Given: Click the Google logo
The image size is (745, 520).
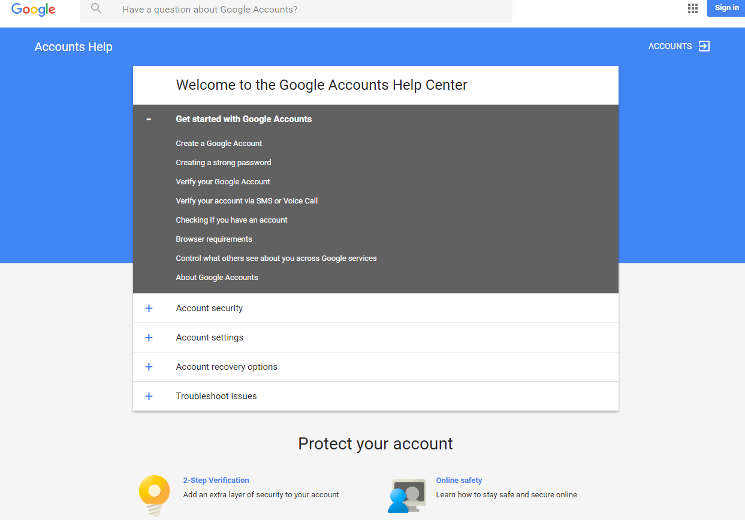Looking at the screenshot, I should (33, 10).
